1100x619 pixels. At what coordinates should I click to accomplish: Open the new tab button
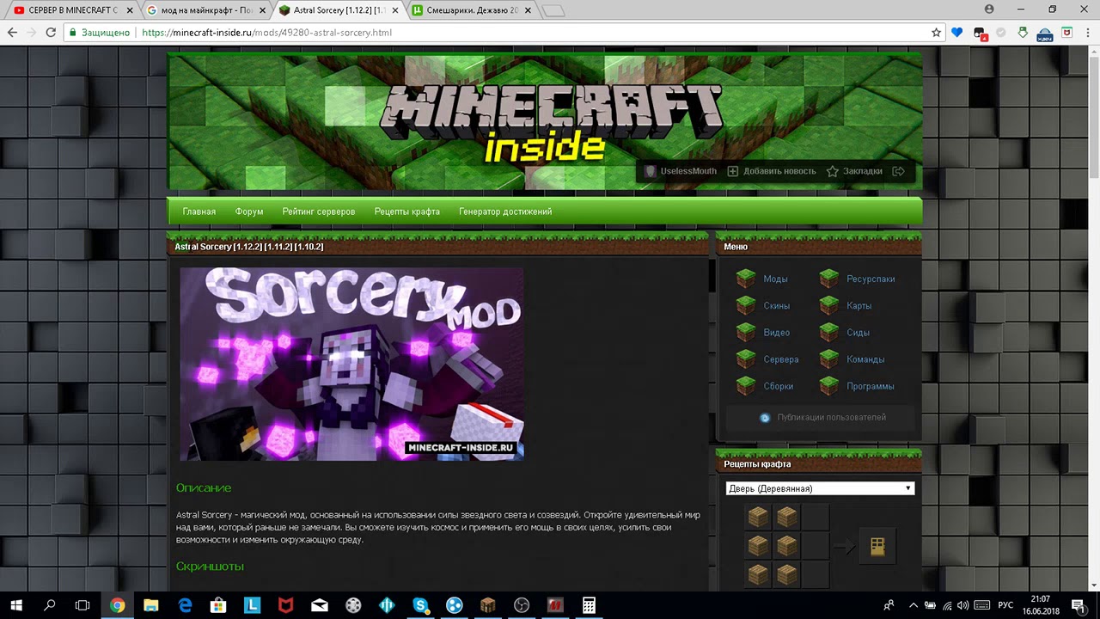point(553,11)
